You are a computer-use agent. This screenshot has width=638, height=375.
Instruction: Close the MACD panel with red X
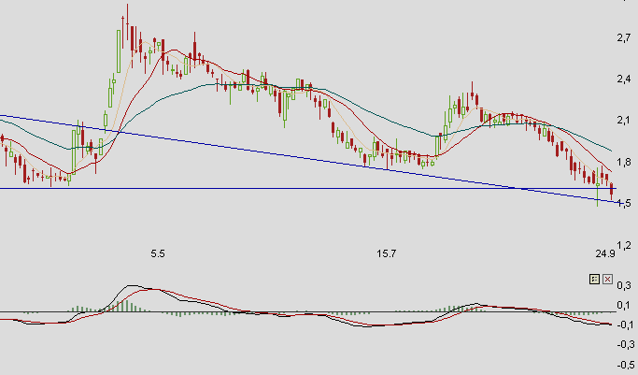(607, 279)
